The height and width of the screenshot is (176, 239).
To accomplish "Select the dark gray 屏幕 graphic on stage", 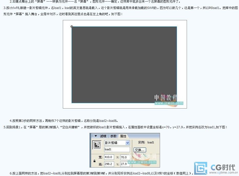I will click(124, 65).
